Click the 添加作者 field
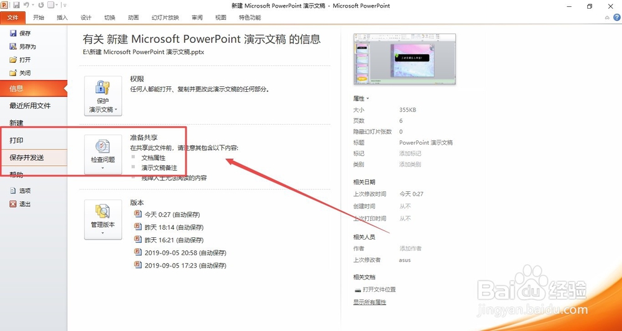 410,248
